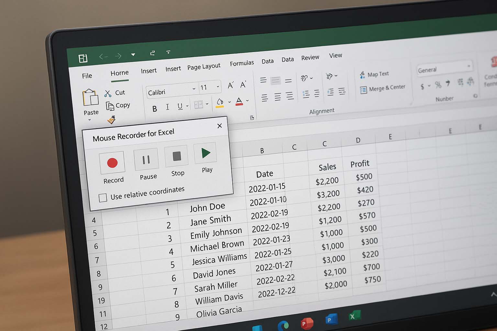Stop the mouse recorder
497x331 pixels.
point(176,156)
